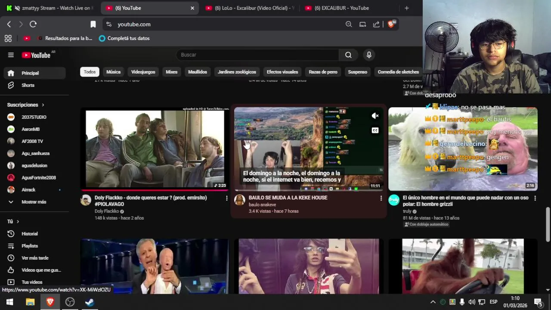This screenshot has width=551, height=310.
Task: Activate voice search microphone
Action: [369, 55]
